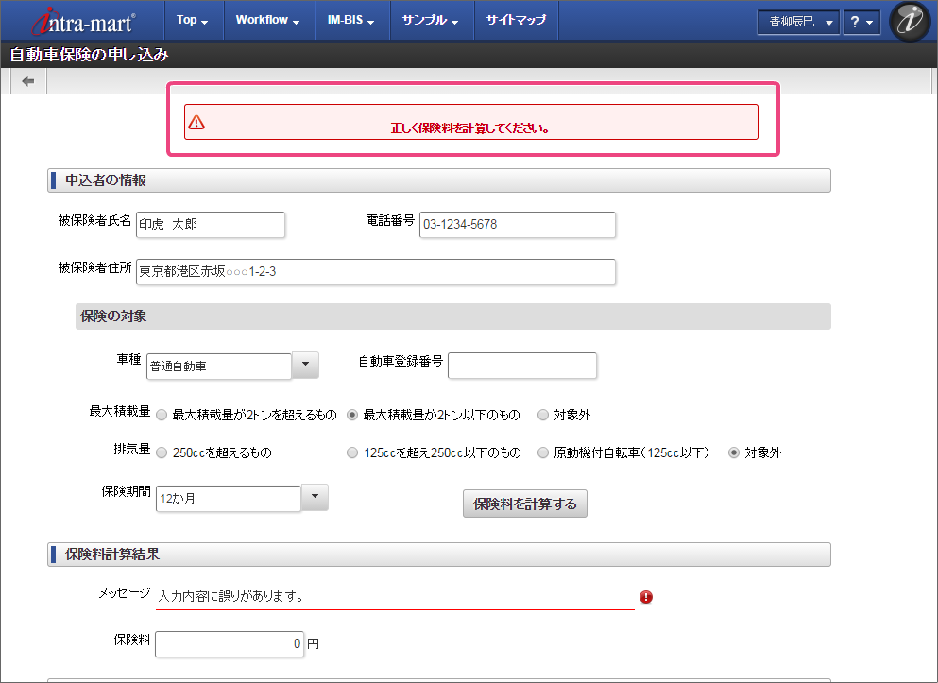Select 125ccを超え250cc以下のもの radio
938x683 pixels.
click(353, 453)
